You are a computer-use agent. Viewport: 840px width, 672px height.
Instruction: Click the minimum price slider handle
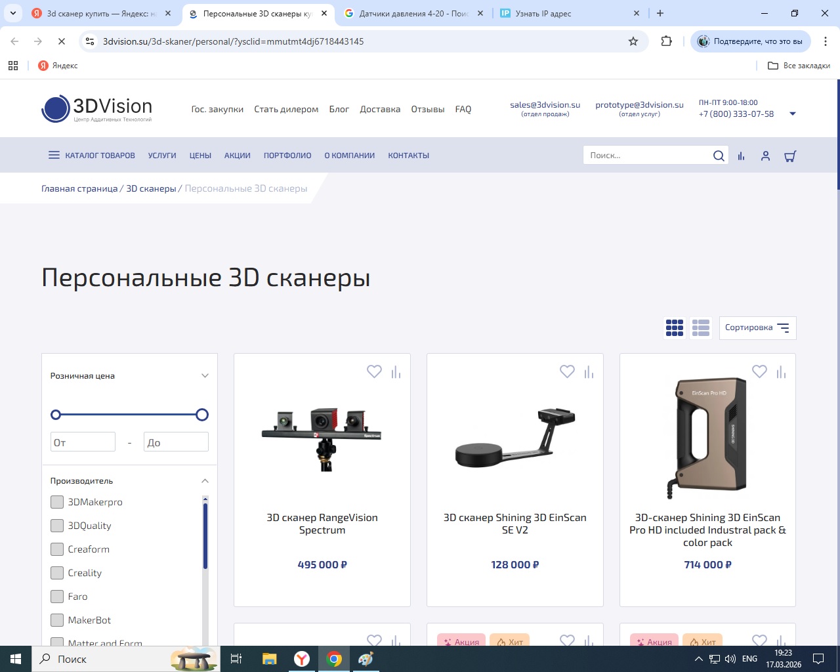coord(56,415)
